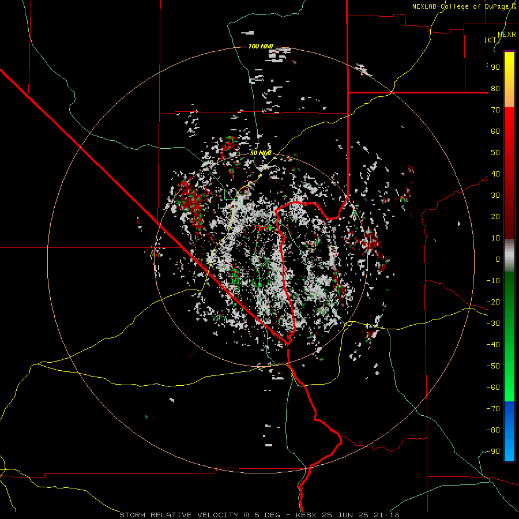Click the [KT] units label
519x519 pixels.
click(x=492, y=40)
